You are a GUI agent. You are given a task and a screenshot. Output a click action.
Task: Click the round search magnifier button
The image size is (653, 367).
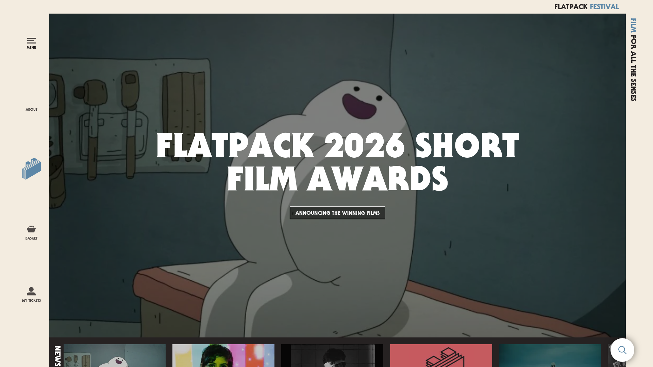622,350
